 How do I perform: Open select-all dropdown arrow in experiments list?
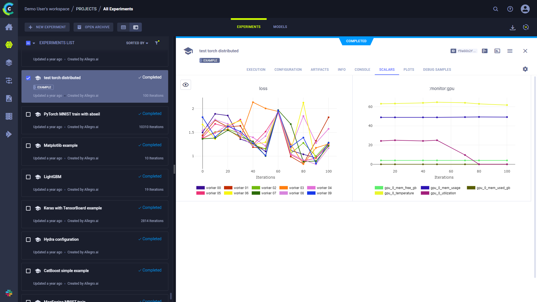34,43
